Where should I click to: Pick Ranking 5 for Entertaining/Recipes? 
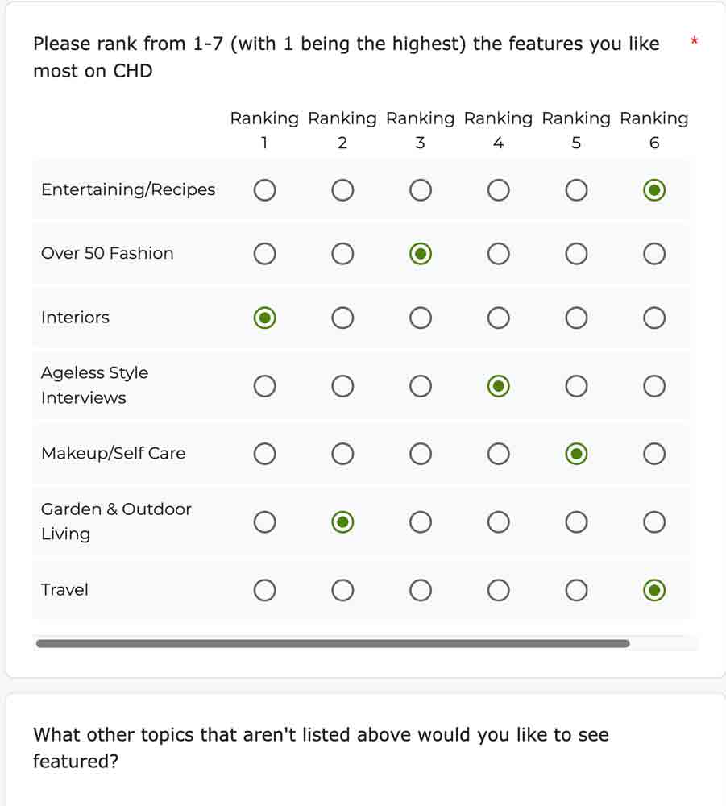(x=576, y=189)
